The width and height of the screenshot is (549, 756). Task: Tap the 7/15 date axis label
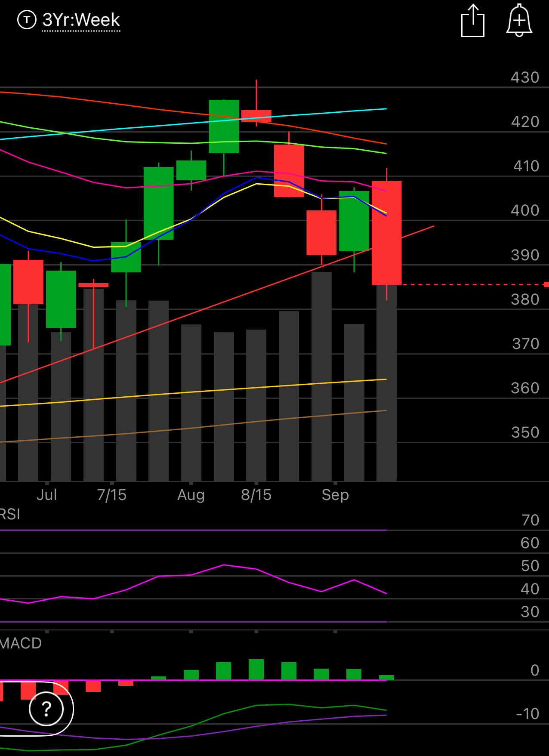pyautogui.click(x=112, y=495)
